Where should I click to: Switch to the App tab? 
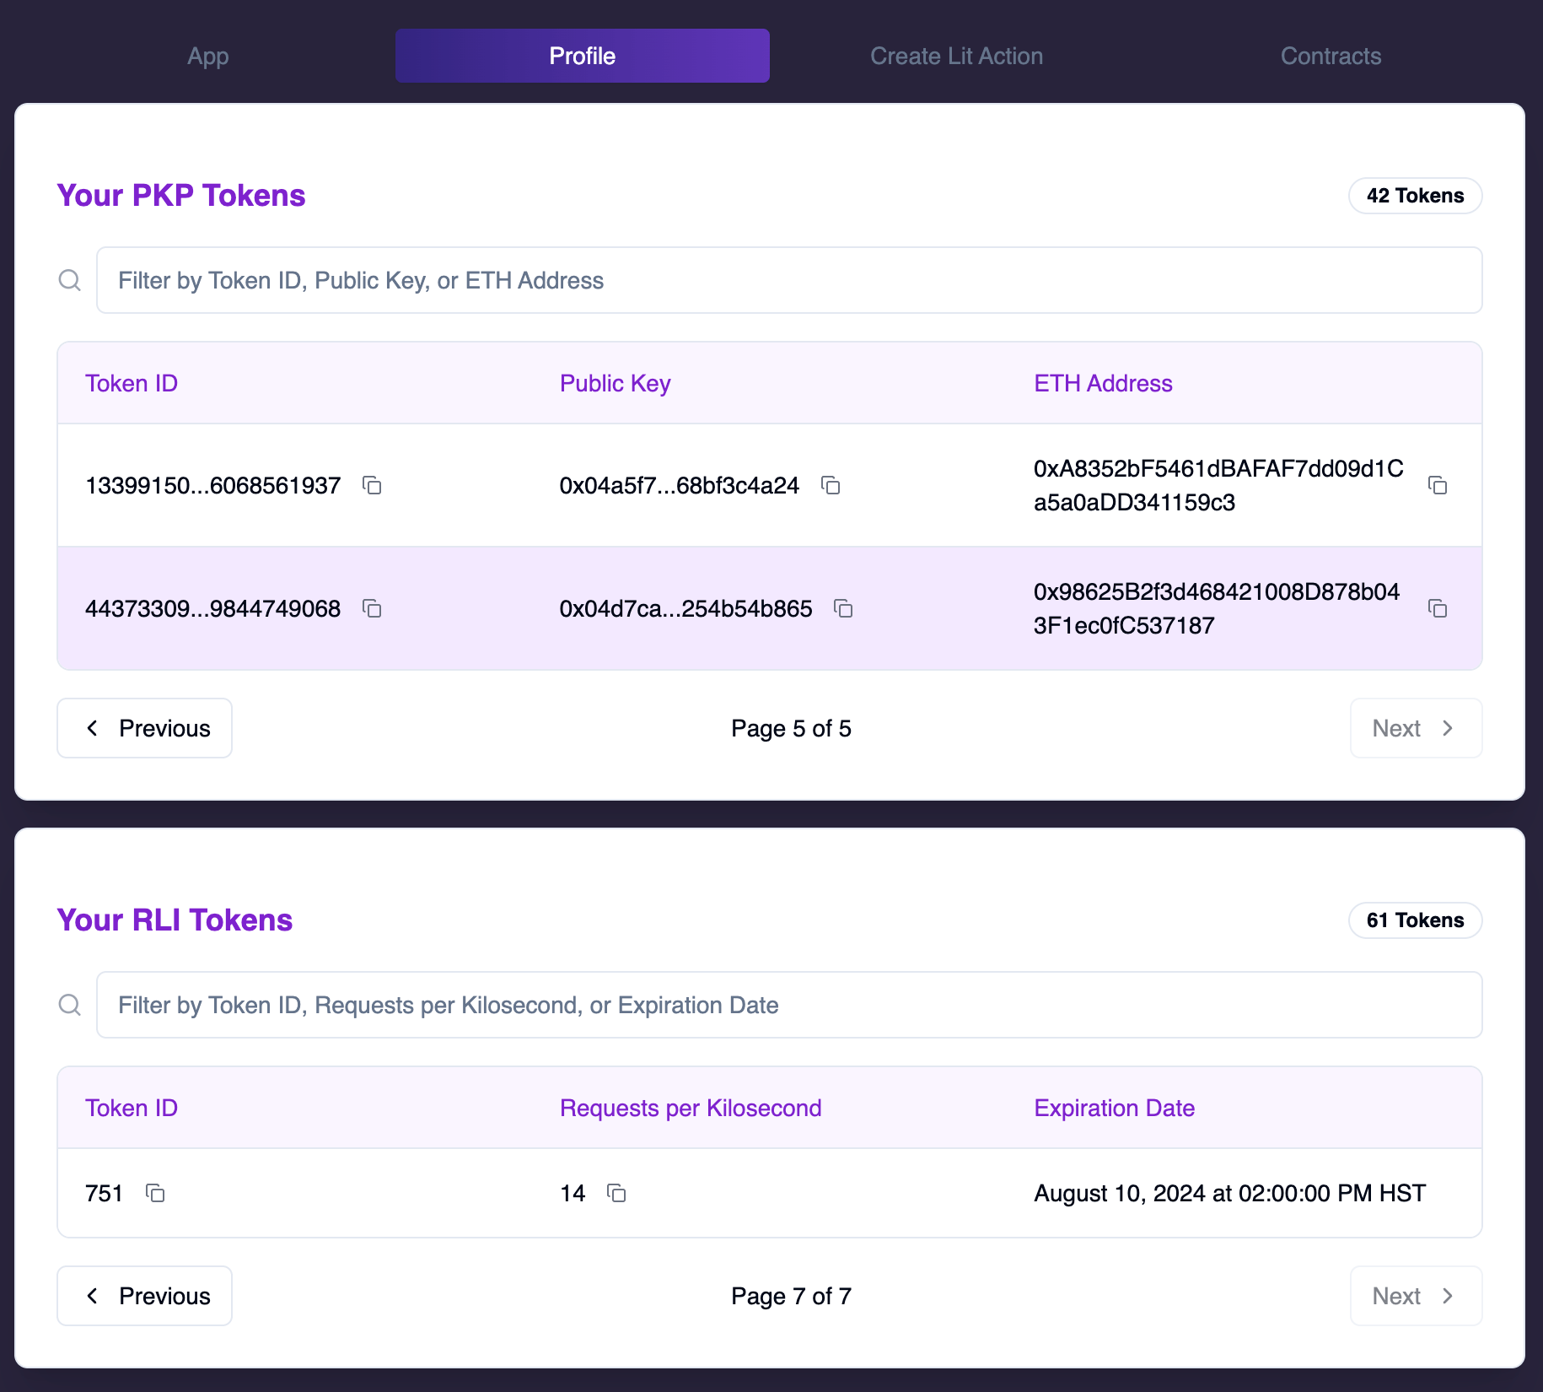coord(208,56)
